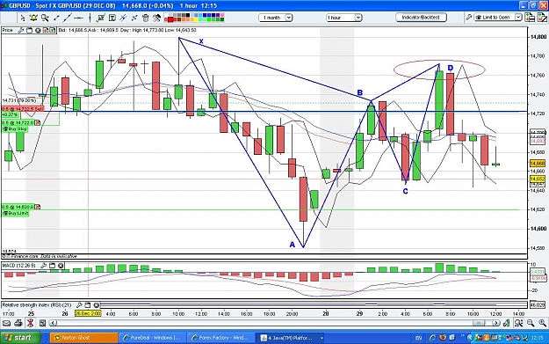
Task: Open the Windows start menu
Action: [x=20, y=338]
